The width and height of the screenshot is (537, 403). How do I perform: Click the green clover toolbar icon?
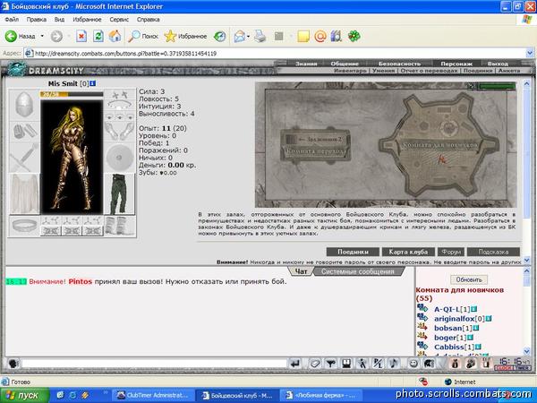[x=354, y=36]
